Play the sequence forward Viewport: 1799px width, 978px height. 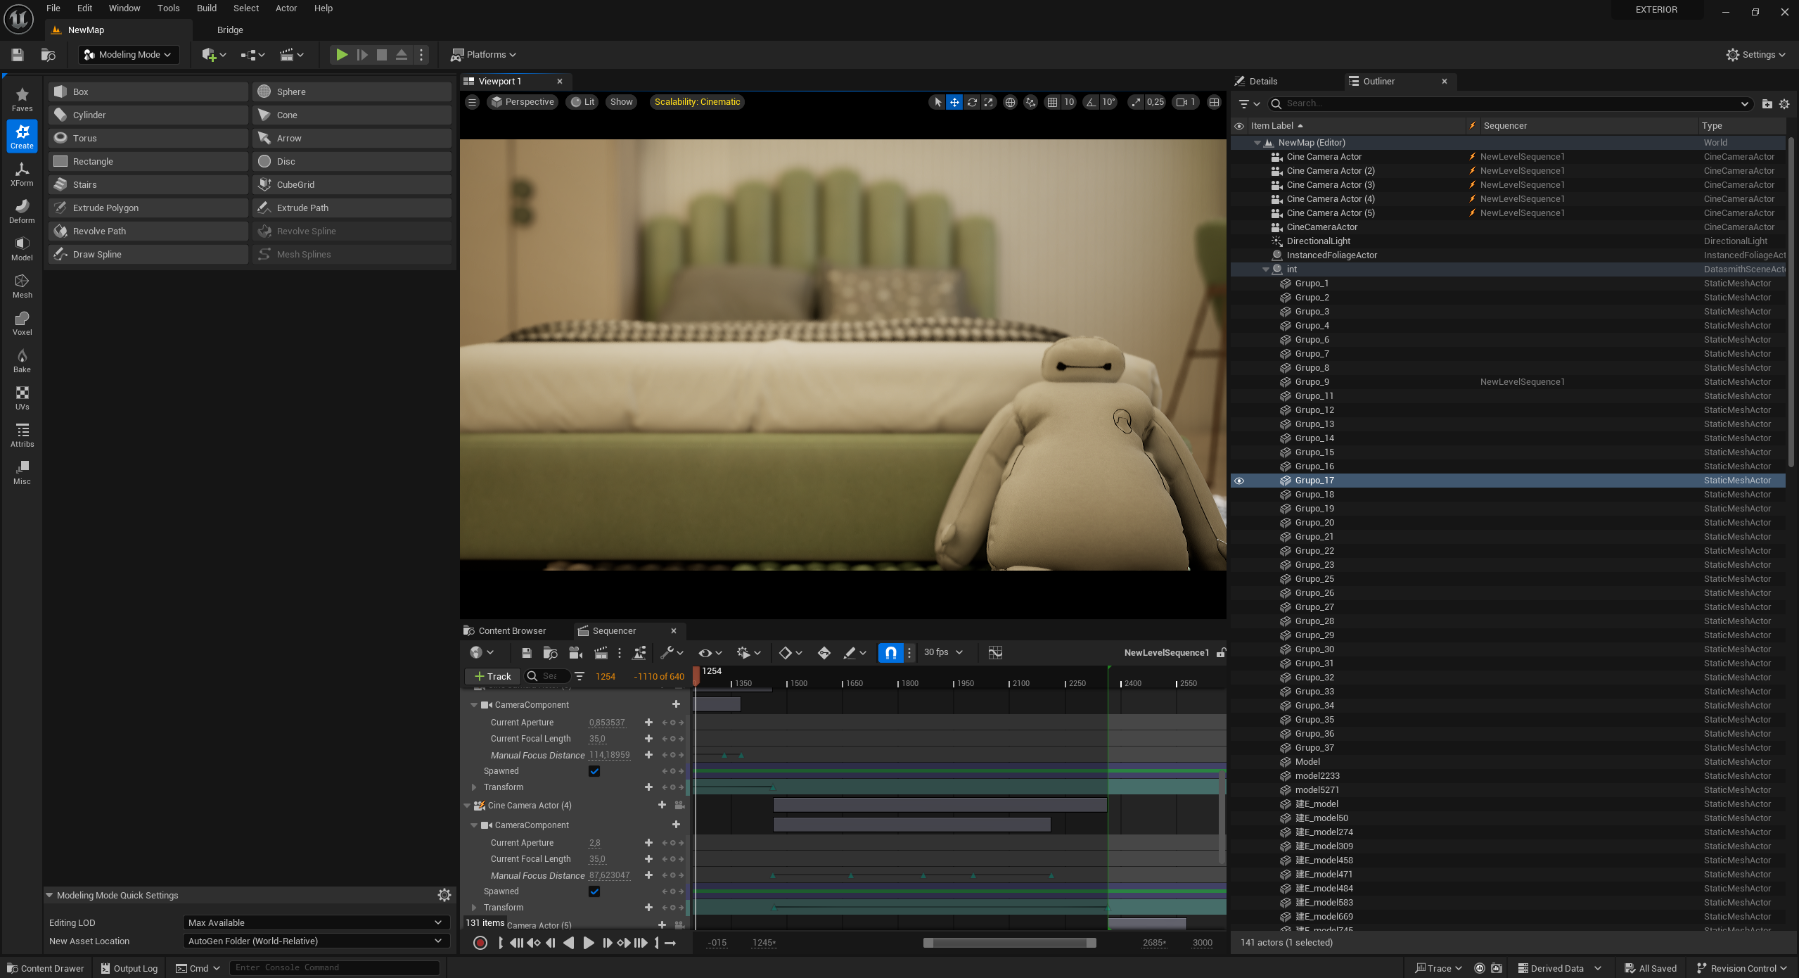589,943
